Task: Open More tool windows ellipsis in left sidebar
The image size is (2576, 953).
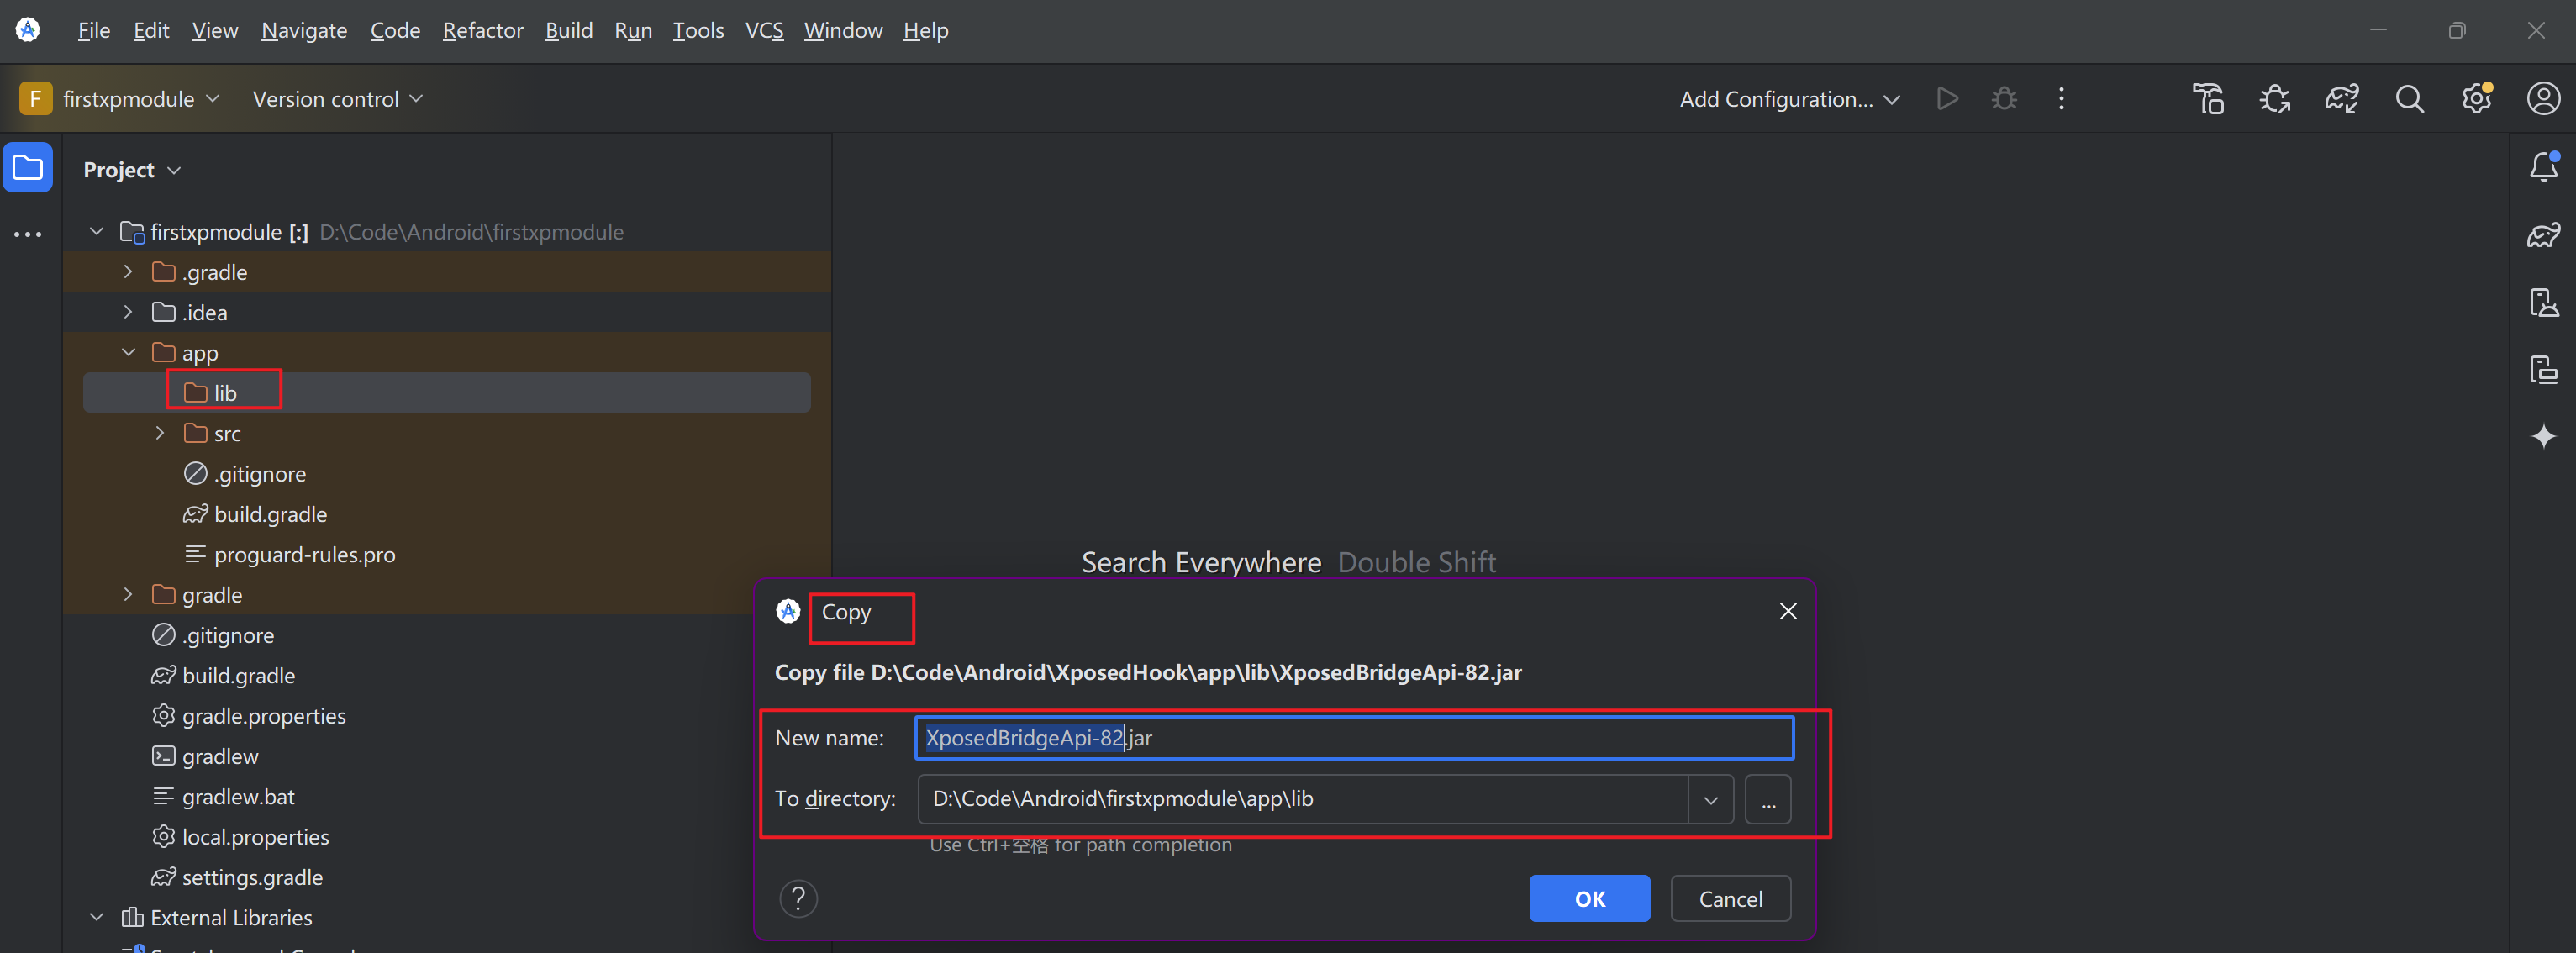Action: coord(28,234)
